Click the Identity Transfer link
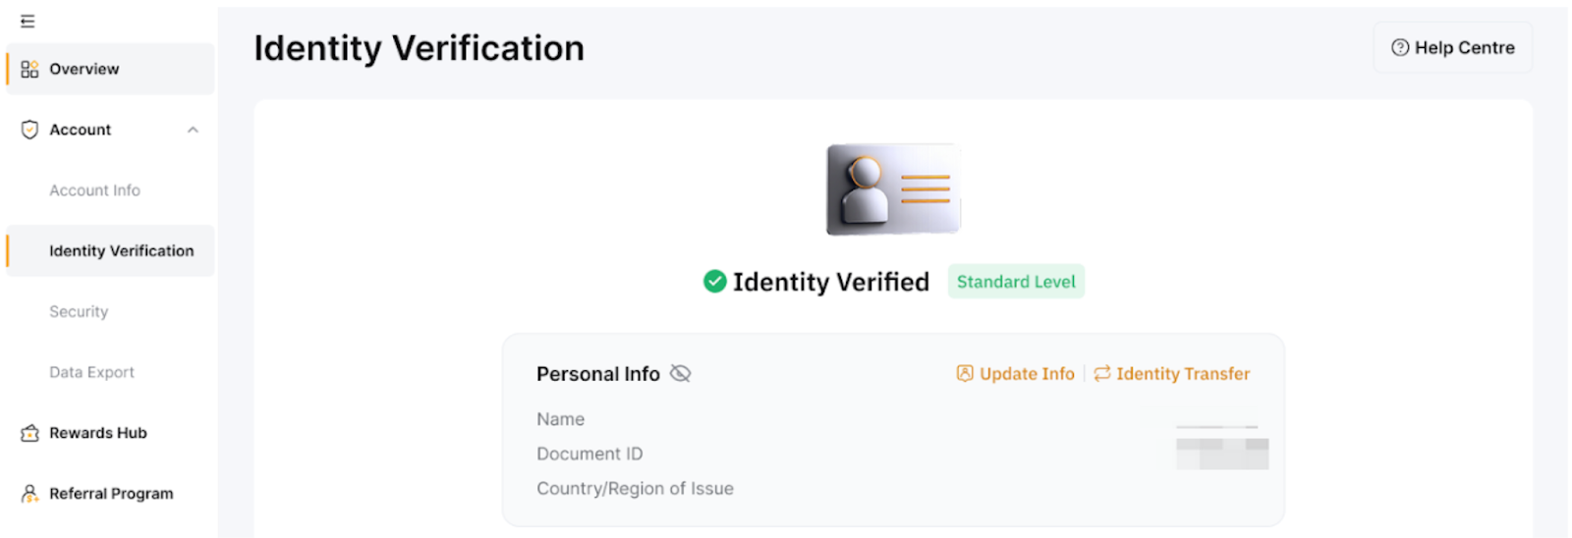 1183,374
